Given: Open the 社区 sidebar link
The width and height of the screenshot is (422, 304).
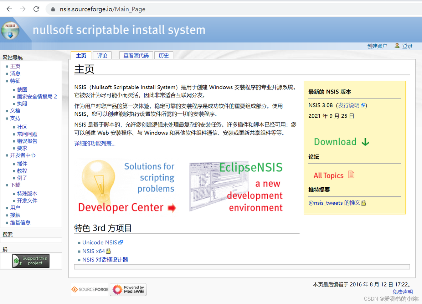Looking at the screenshot, I should pyautogui.click(x=22, y=127).
